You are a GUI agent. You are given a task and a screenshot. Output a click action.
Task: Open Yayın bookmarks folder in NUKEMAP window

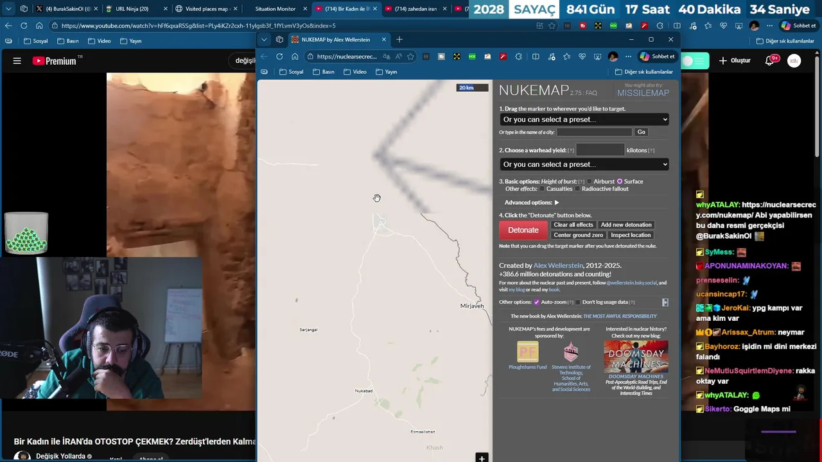coord(387,72)
